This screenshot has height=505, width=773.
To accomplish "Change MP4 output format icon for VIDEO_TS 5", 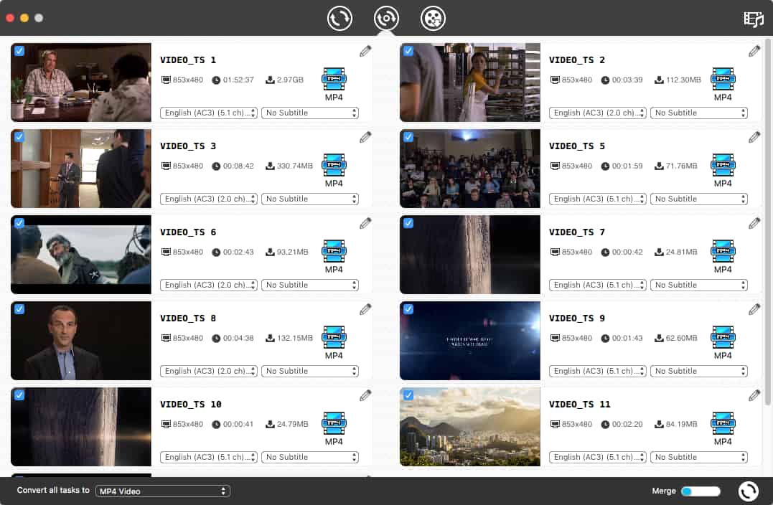I will 723,166.
